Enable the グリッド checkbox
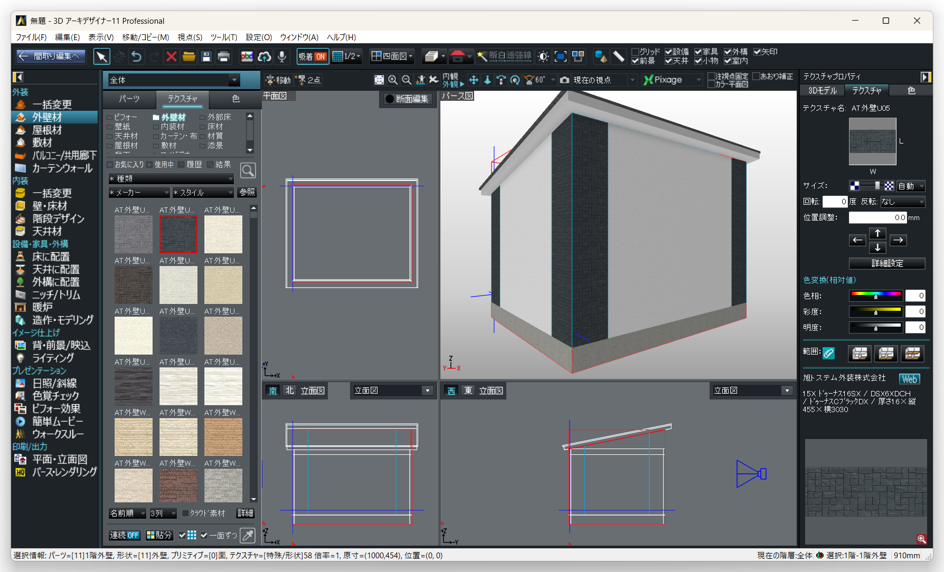This screenshot has height=572, width=944. point(636,52)
